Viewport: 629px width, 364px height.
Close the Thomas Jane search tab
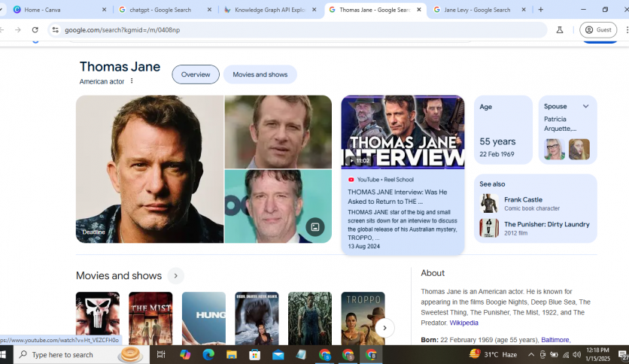(419, 10)
